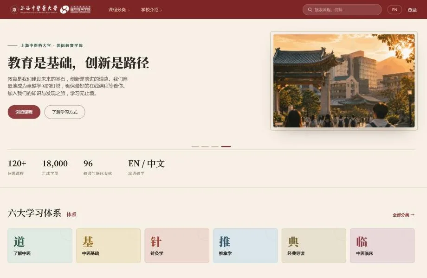Go to the first carousel slide indicator
The width and height of the screenshot is (427, 278).
point(195,146)
